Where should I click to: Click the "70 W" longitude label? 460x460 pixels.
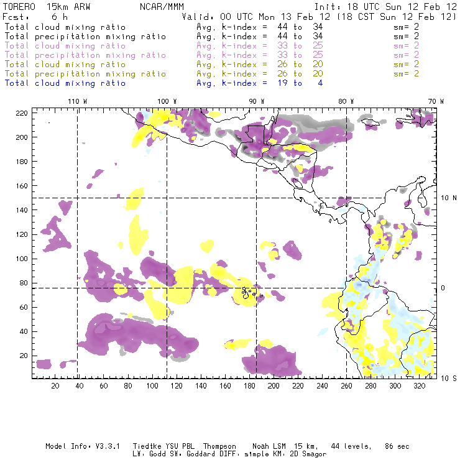point(436,101)
